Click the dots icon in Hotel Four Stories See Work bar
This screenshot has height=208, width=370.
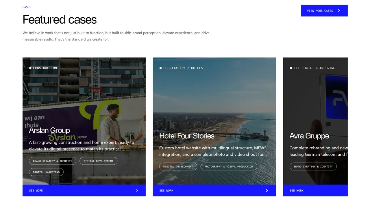tap(267, 190)
